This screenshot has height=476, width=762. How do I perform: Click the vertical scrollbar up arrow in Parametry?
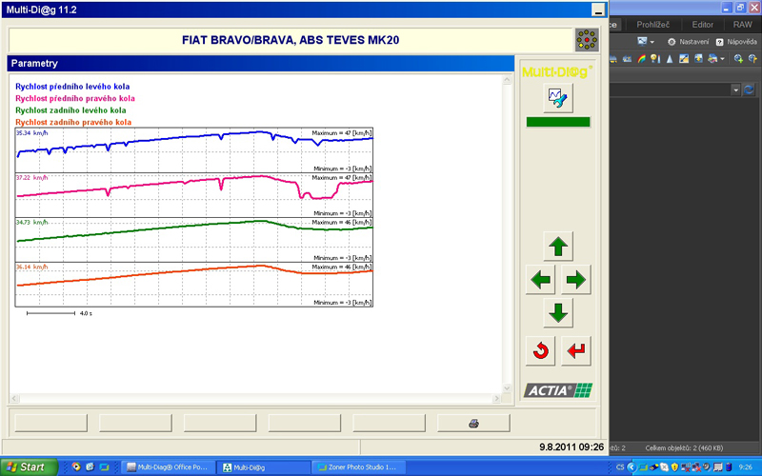pos(507,80)
